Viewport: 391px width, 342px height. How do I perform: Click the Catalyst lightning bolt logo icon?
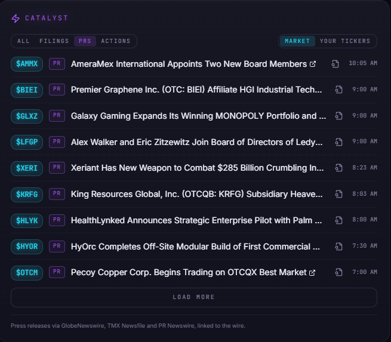[x=16, y=19]
